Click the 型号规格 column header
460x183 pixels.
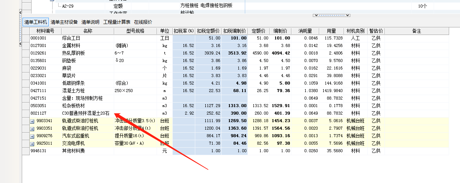(136, 31)
